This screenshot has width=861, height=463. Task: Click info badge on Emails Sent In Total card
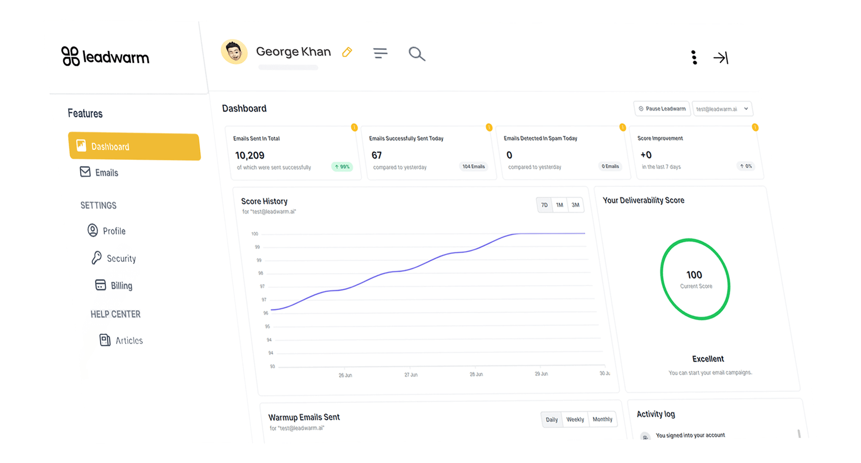point(354,127)
